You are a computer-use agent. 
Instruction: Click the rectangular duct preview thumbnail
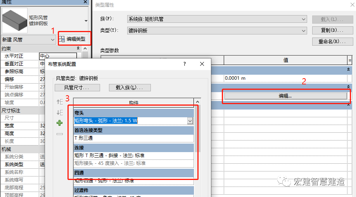(x=14, y=21)
